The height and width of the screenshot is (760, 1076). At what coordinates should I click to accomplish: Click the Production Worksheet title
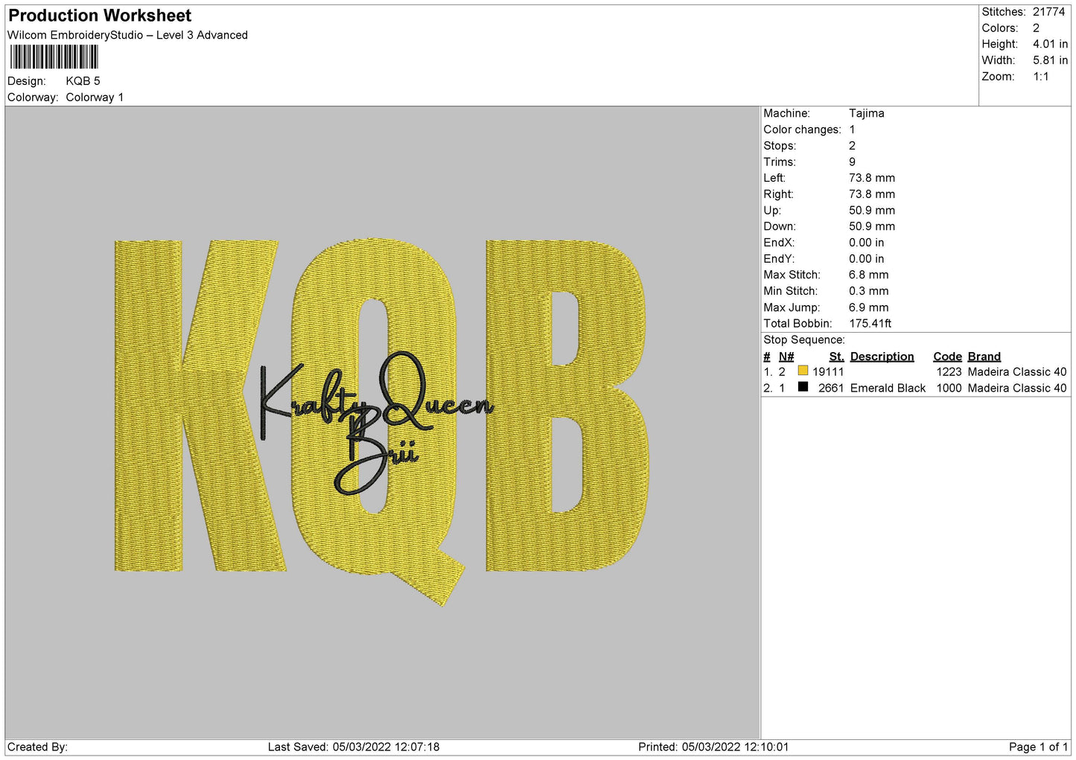tap(100, 16)
